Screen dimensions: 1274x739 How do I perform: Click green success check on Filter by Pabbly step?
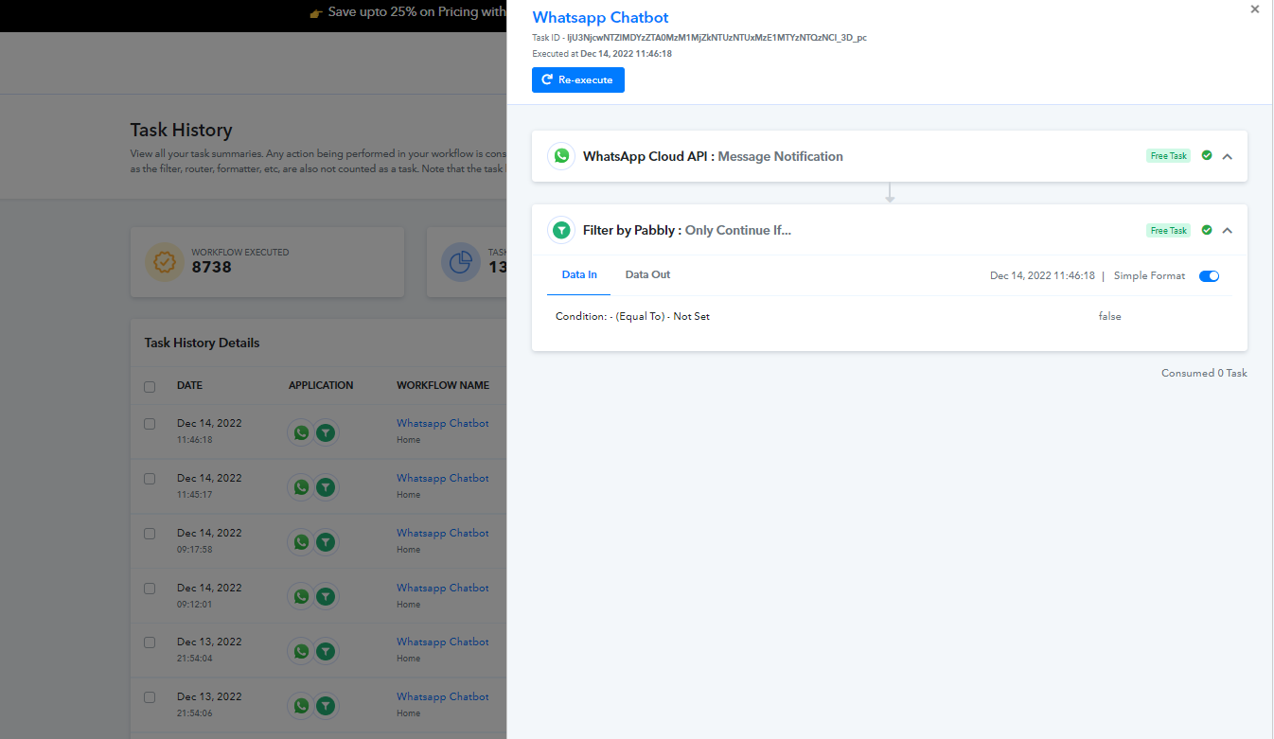1207,230
